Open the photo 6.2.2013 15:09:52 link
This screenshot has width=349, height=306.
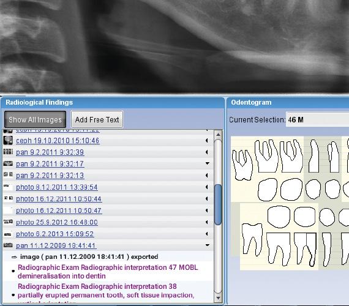tap(54, 234)
